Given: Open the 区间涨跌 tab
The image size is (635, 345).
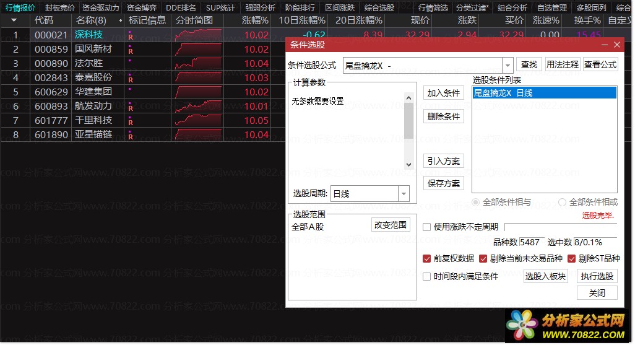Looking at the screenshot, I should (x=340, y=7).
